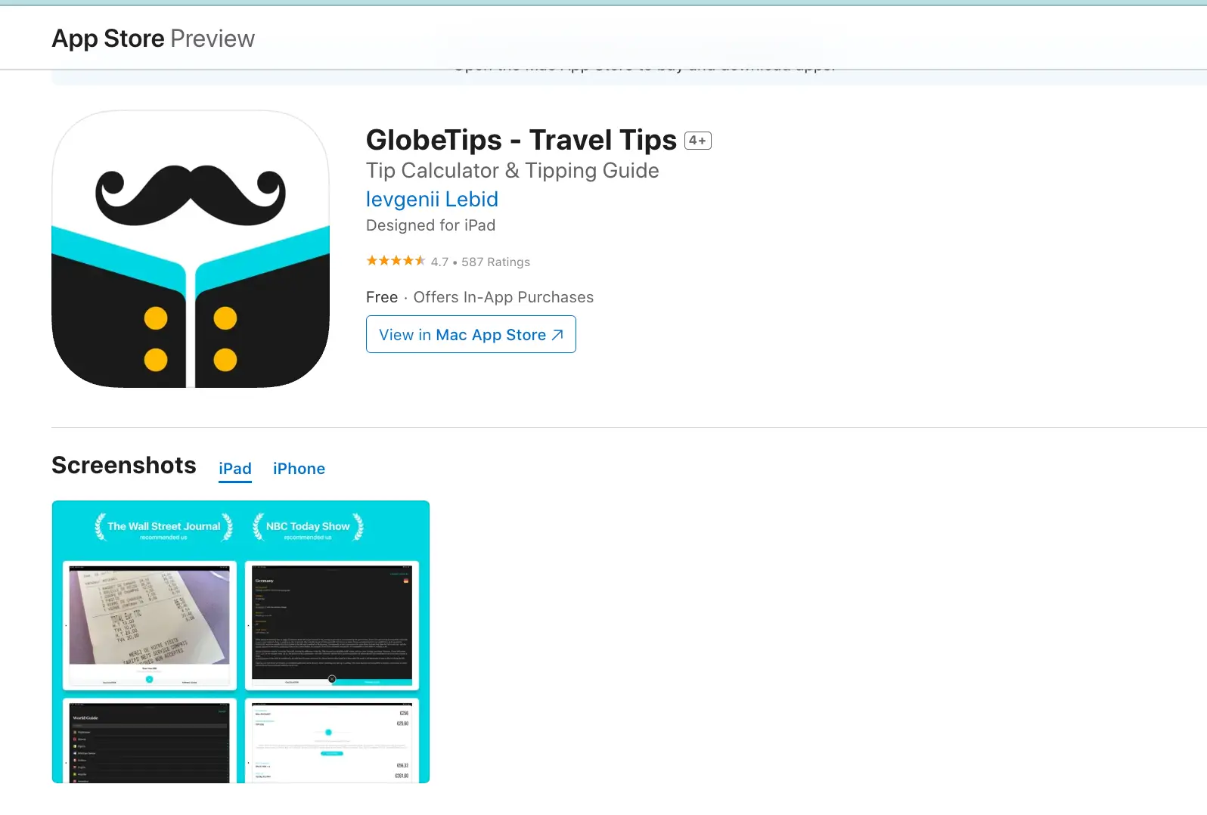Click the Wall Street Journal laurel badge
Viewport: 1207px width, 815px height.
163,528
